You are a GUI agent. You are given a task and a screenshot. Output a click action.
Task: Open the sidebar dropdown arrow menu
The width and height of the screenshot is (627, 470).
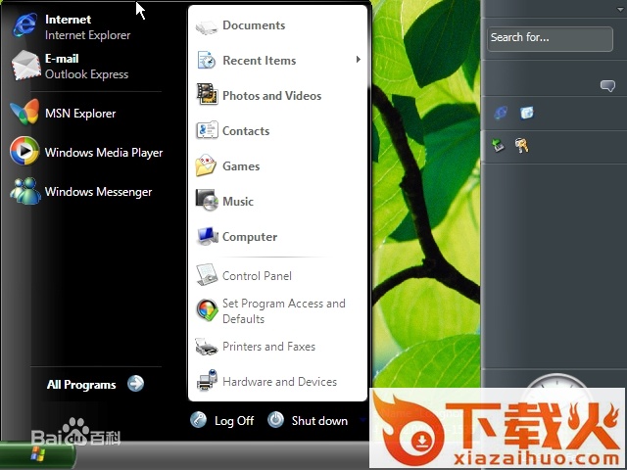(620, 10)
